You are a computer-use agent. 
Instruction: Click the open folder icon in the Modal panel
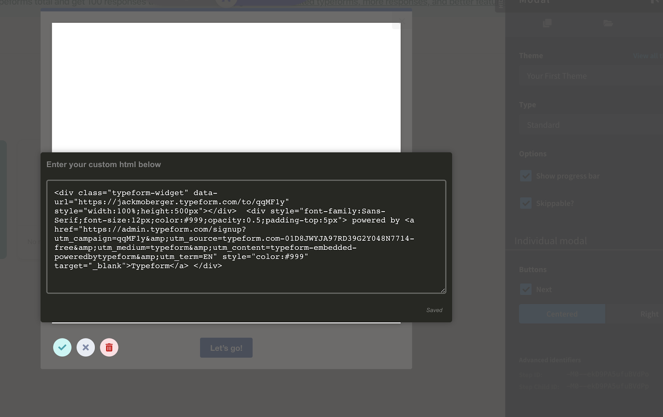click(608, 23)
